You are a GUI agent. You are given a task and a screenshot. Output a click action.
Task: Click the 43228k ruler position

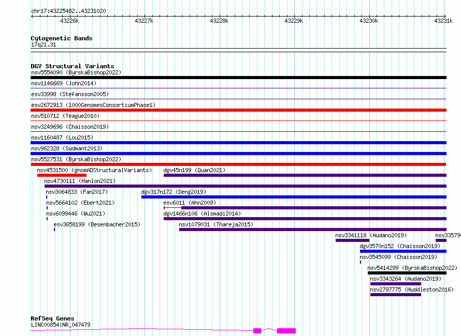(x=219, y=21)
